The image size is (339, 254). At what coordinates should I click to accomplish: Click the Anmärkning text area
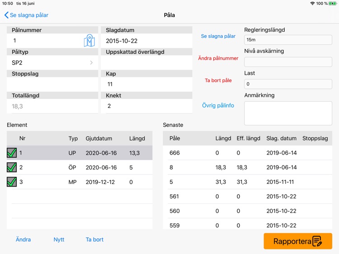pos(288,113)
